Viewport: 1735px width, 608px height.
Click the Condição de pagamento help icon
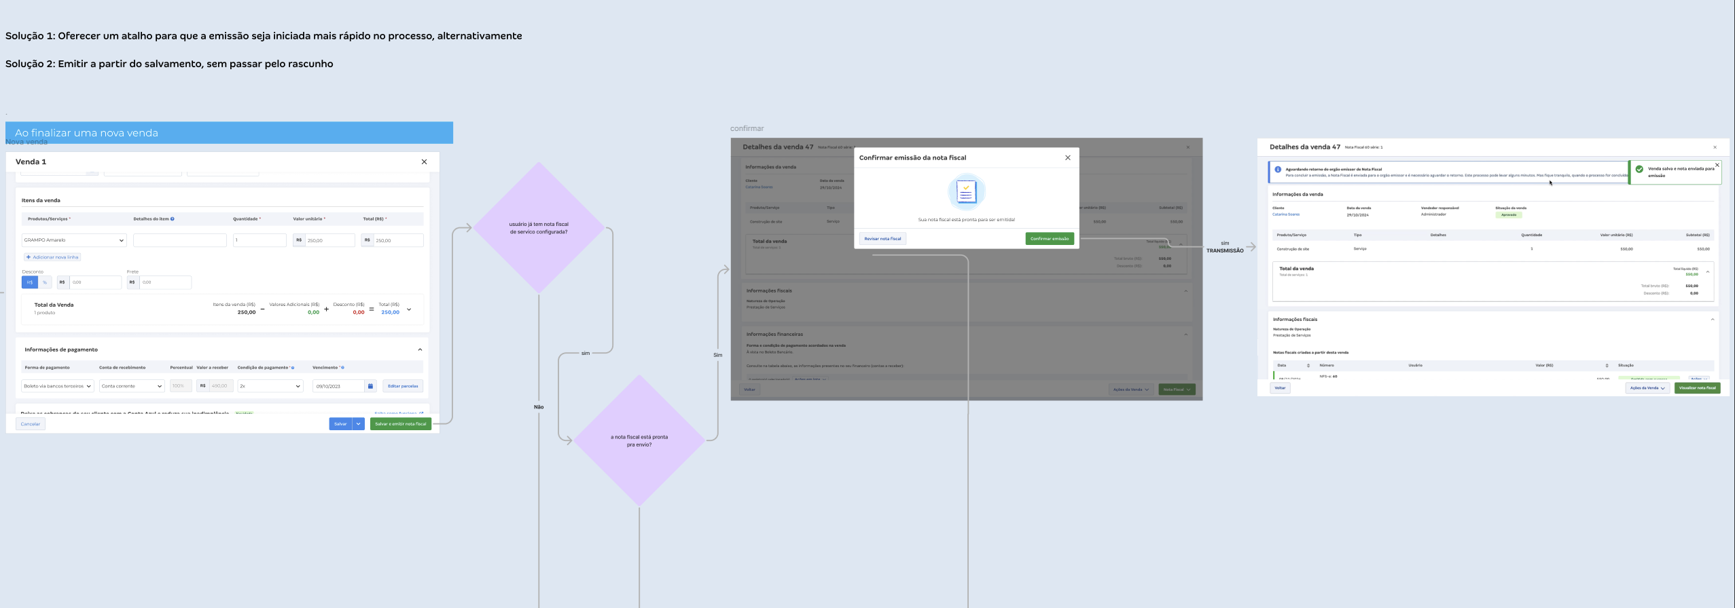(293, 368)
